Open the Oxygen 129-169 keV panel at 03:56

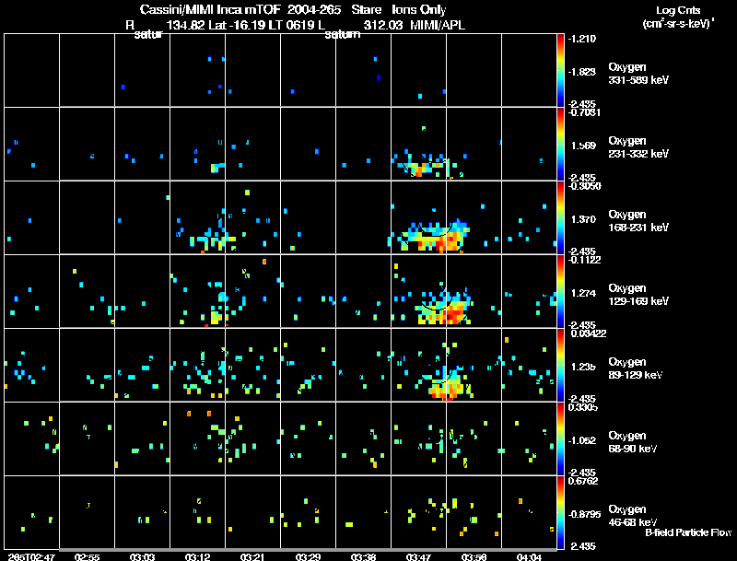point(474,291)
